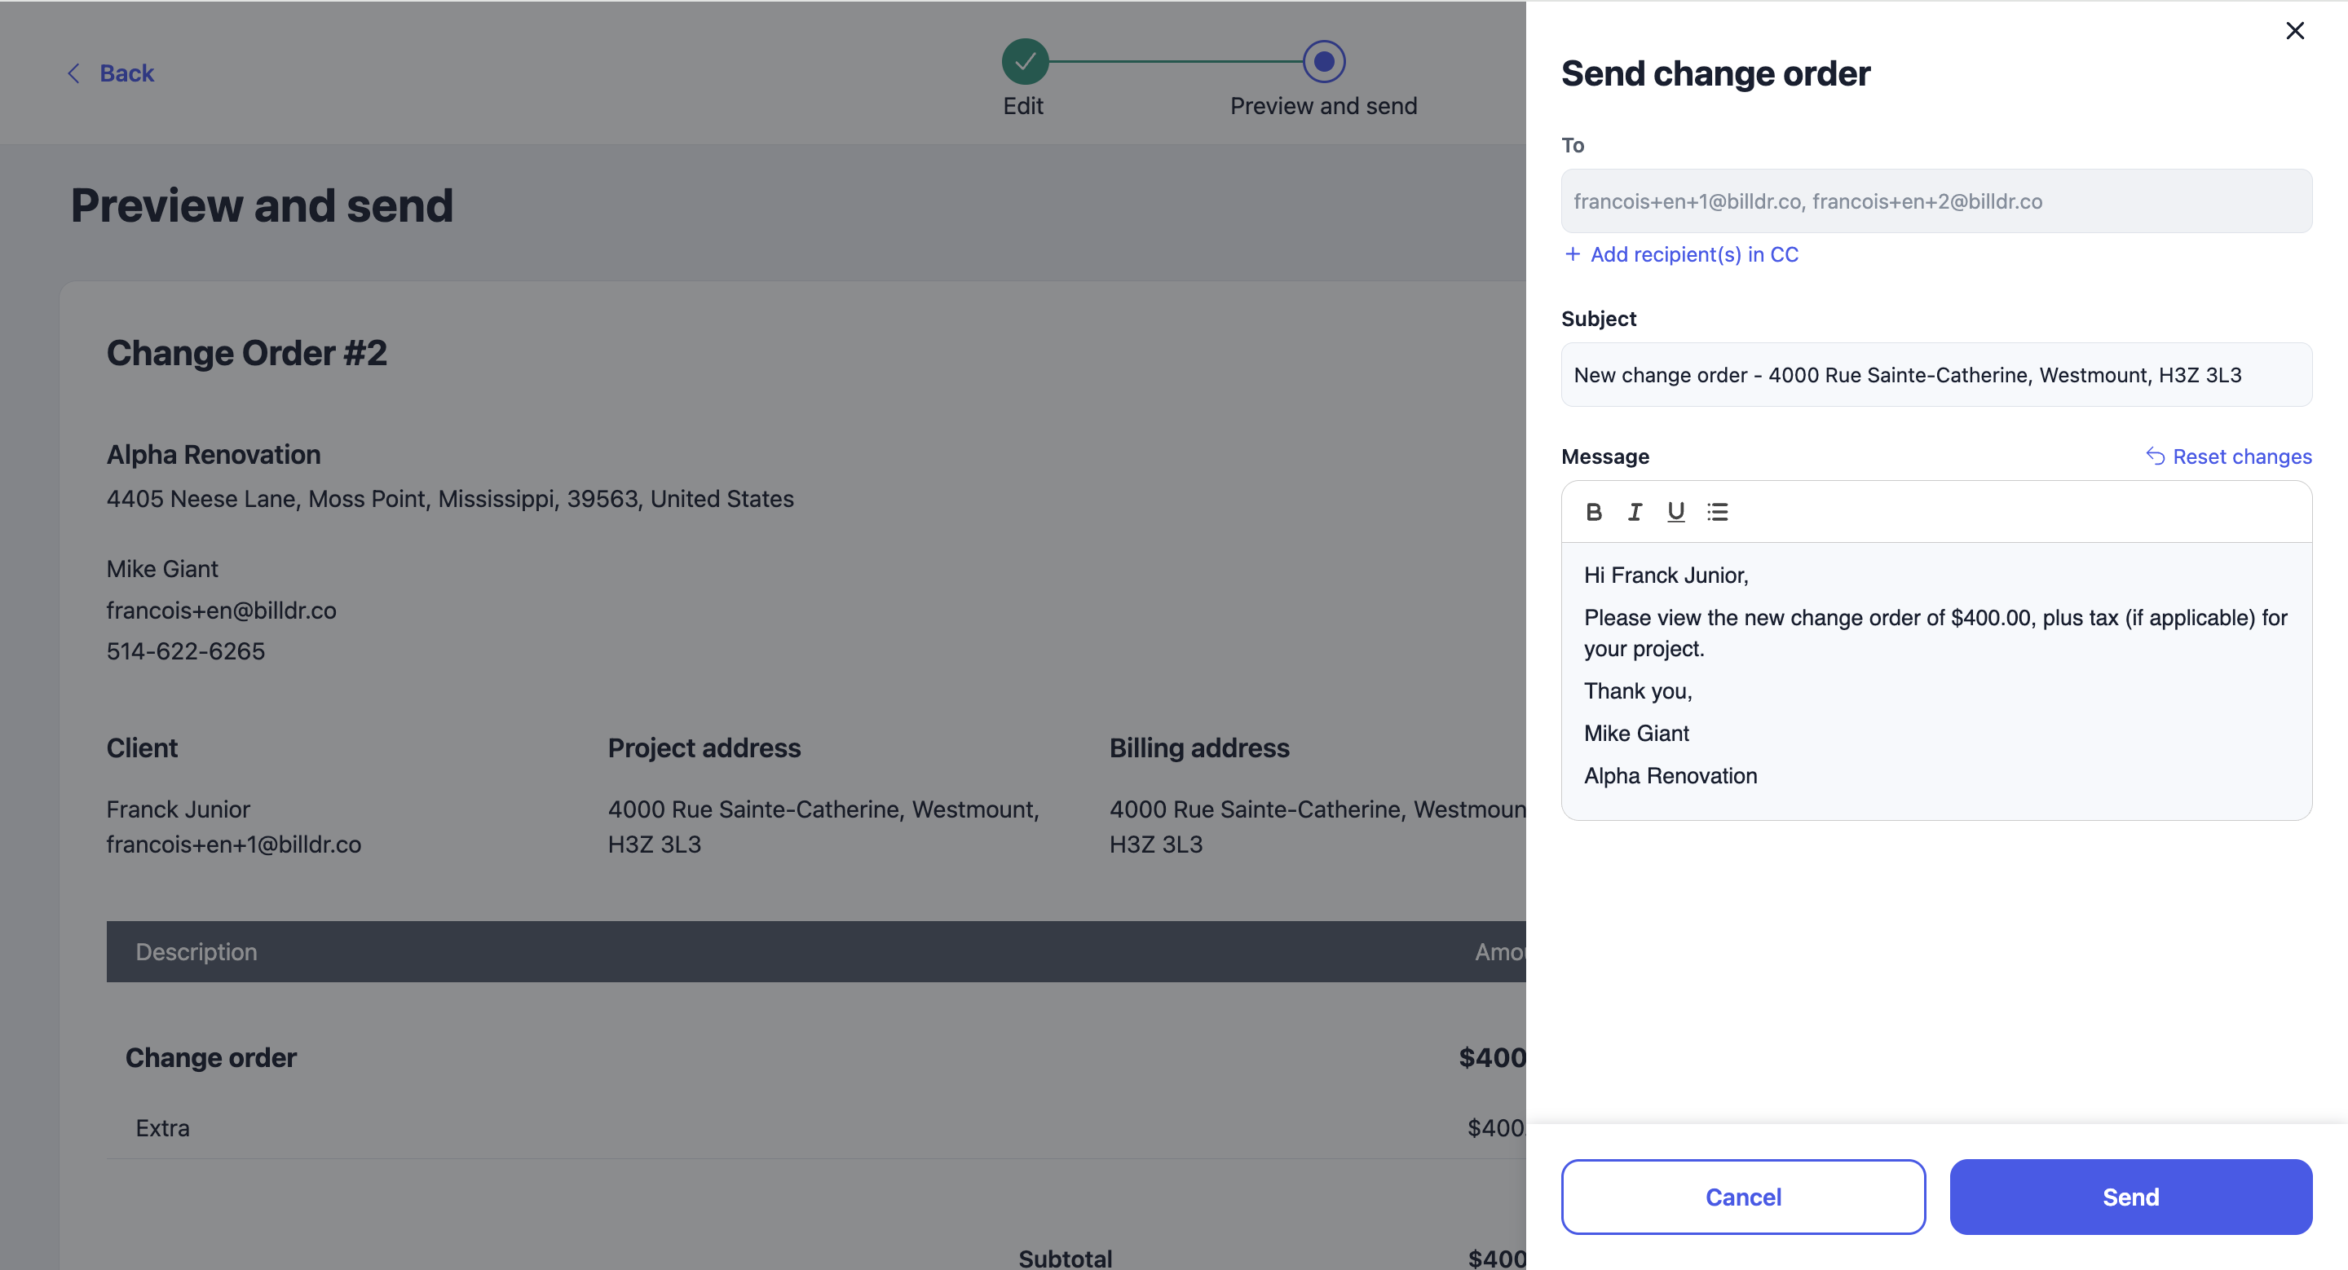
Task: Click the 'Mike Giant' signature line in message
Action: [1636, 734]
